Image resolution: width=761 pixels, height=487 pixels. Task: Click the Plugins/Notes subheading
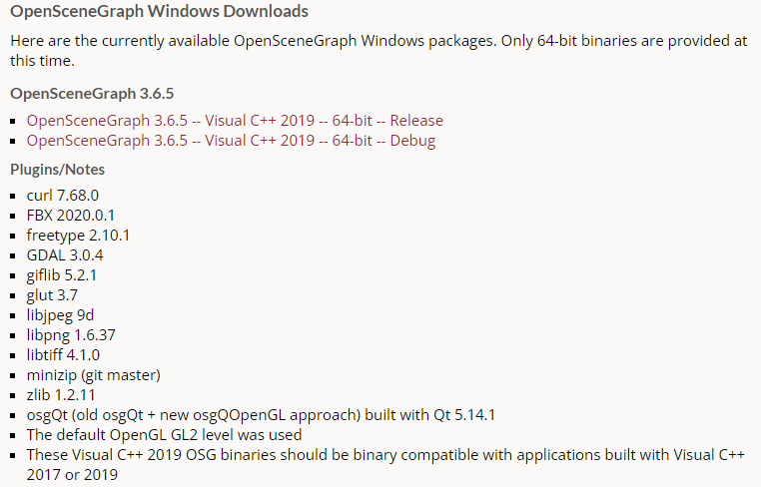pos(57,170)
